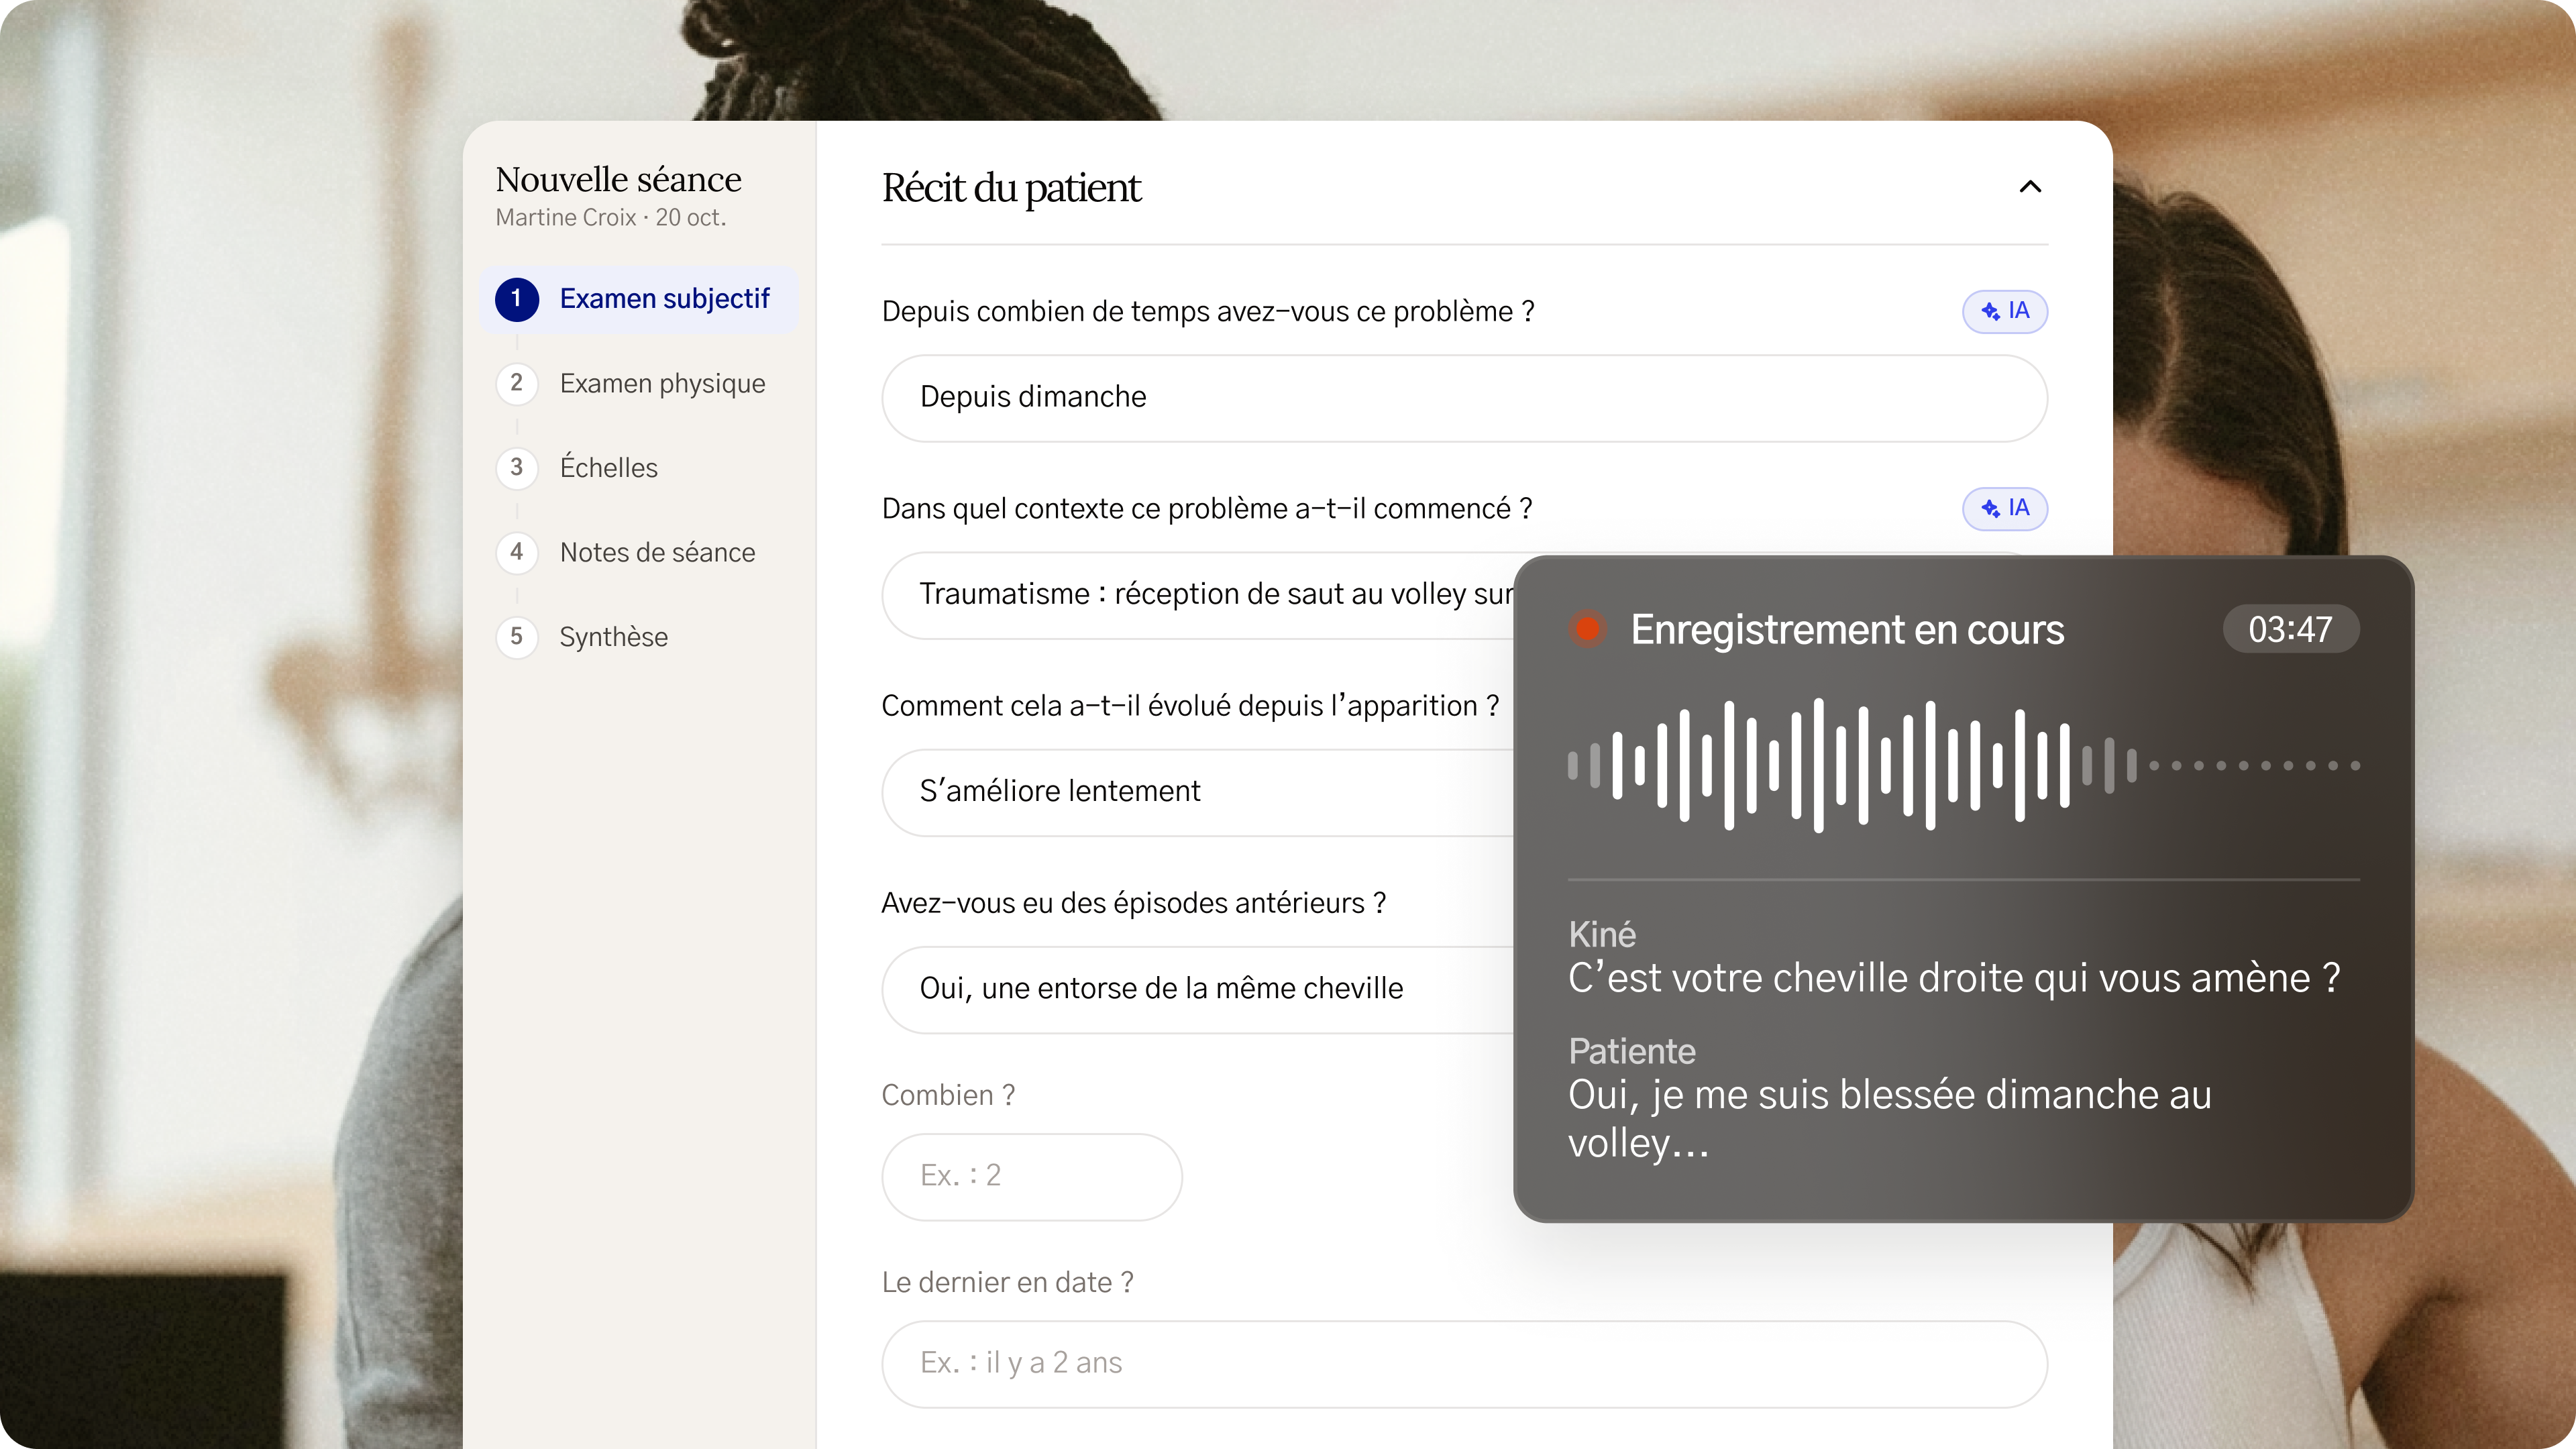
Task: Click the 'Nouvelle séance' heading
Action: click(618, 179)
